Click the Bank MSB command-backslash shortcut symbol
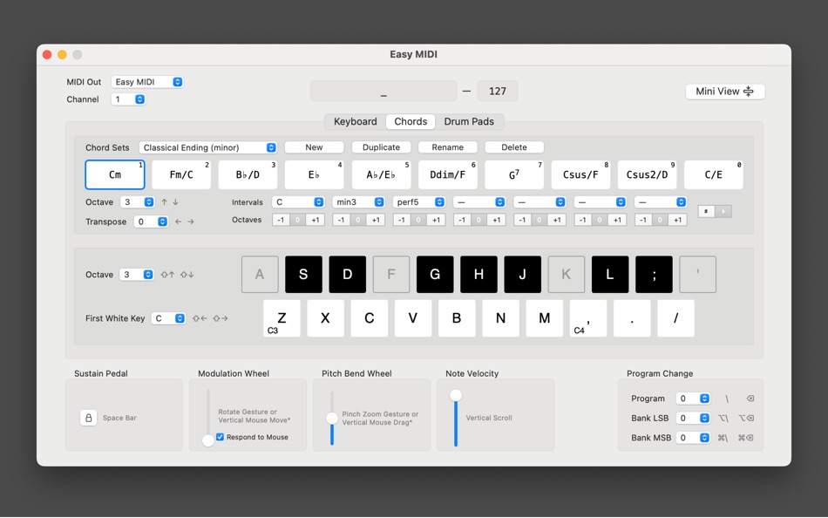828x518 pixels. (723, 438)
